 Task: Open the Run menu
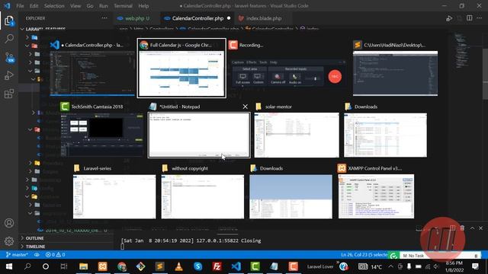click(x=104, y=6)
